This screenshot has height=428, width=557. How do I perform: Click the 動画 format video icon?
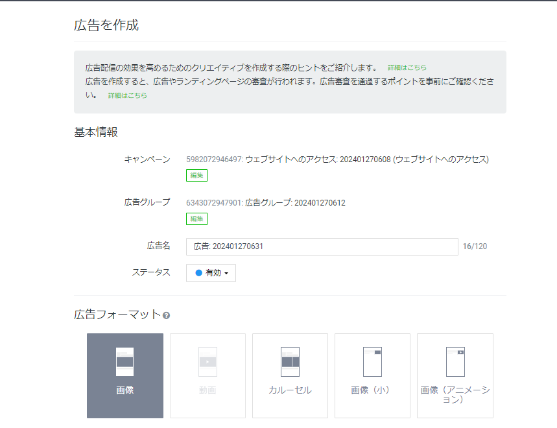[207, 362]
